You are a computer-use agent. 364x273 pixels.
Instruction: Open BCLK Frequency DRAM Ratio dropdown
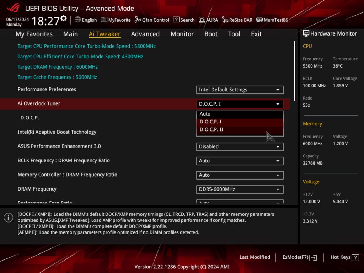240,161
